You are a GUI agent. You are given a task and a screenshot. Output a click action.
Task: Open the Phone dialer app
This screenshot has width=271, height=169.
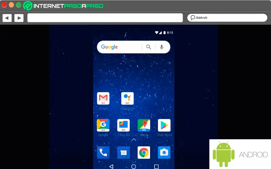[x=103, y=152]
